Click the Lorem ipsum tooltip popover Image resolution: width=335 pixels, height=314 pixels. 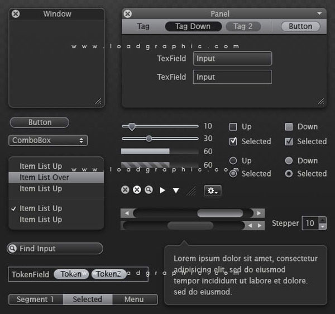click(x=246, y=275)
